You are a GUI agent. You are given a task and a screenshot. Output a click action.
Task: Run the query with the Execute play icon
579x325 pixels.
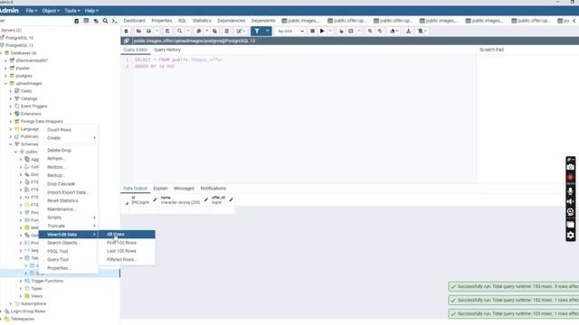pos(322,32)
